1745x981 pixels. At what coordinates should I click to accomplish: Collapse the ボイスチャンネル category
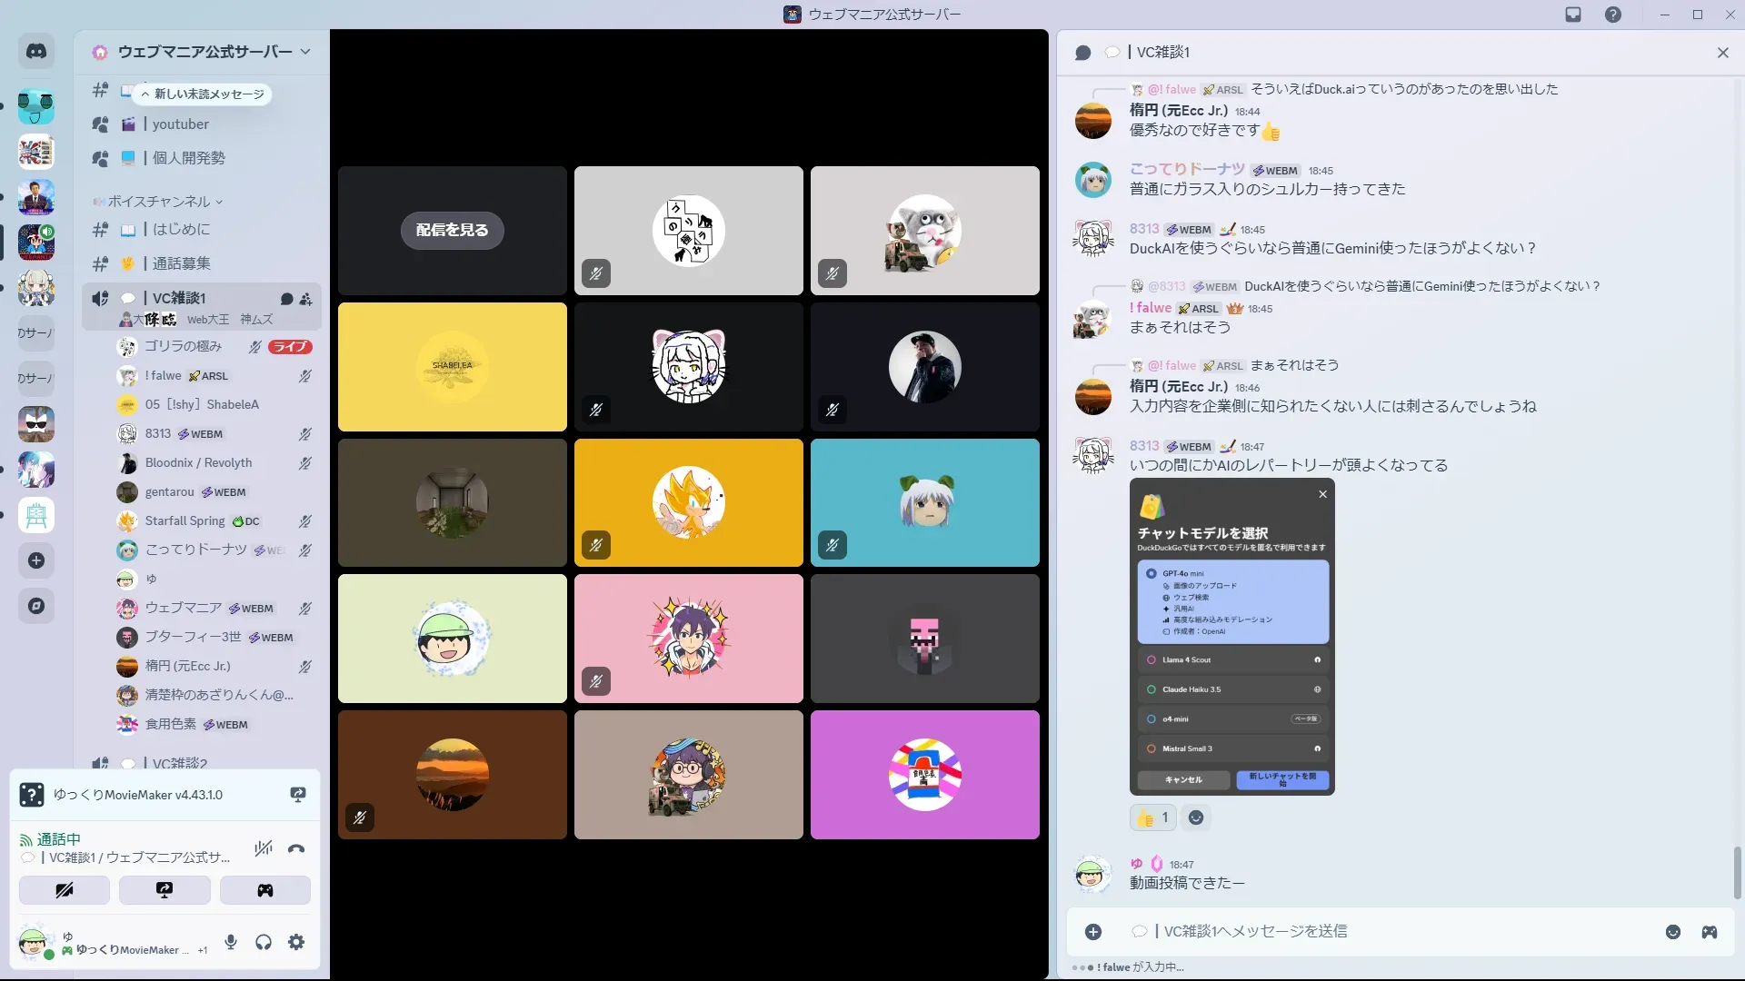pyautogui.click(x=159, y=202)
